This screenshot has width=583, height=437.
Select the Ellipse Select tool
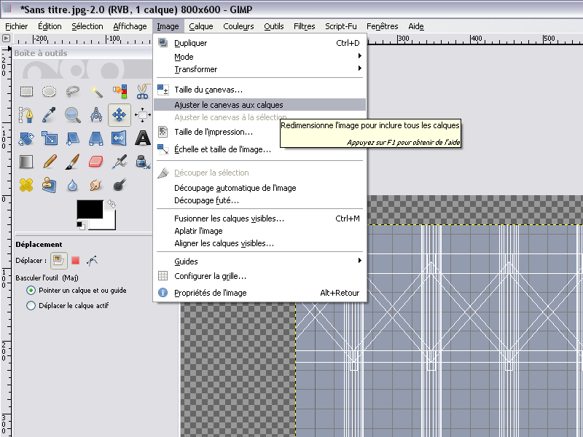pyautogui.click(x=49, y=92)
